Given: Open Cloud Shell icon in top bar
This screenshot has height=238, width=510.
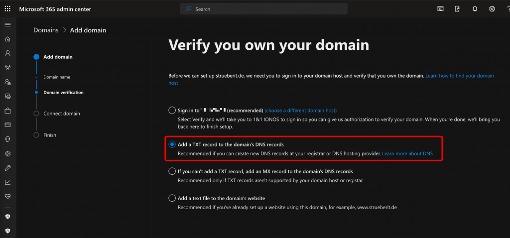Looking at the screenshot, I should coord(440,9).
